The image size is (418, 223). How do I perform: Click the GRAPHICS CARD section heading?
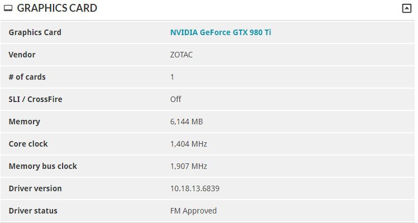click(x=57, y=8)
